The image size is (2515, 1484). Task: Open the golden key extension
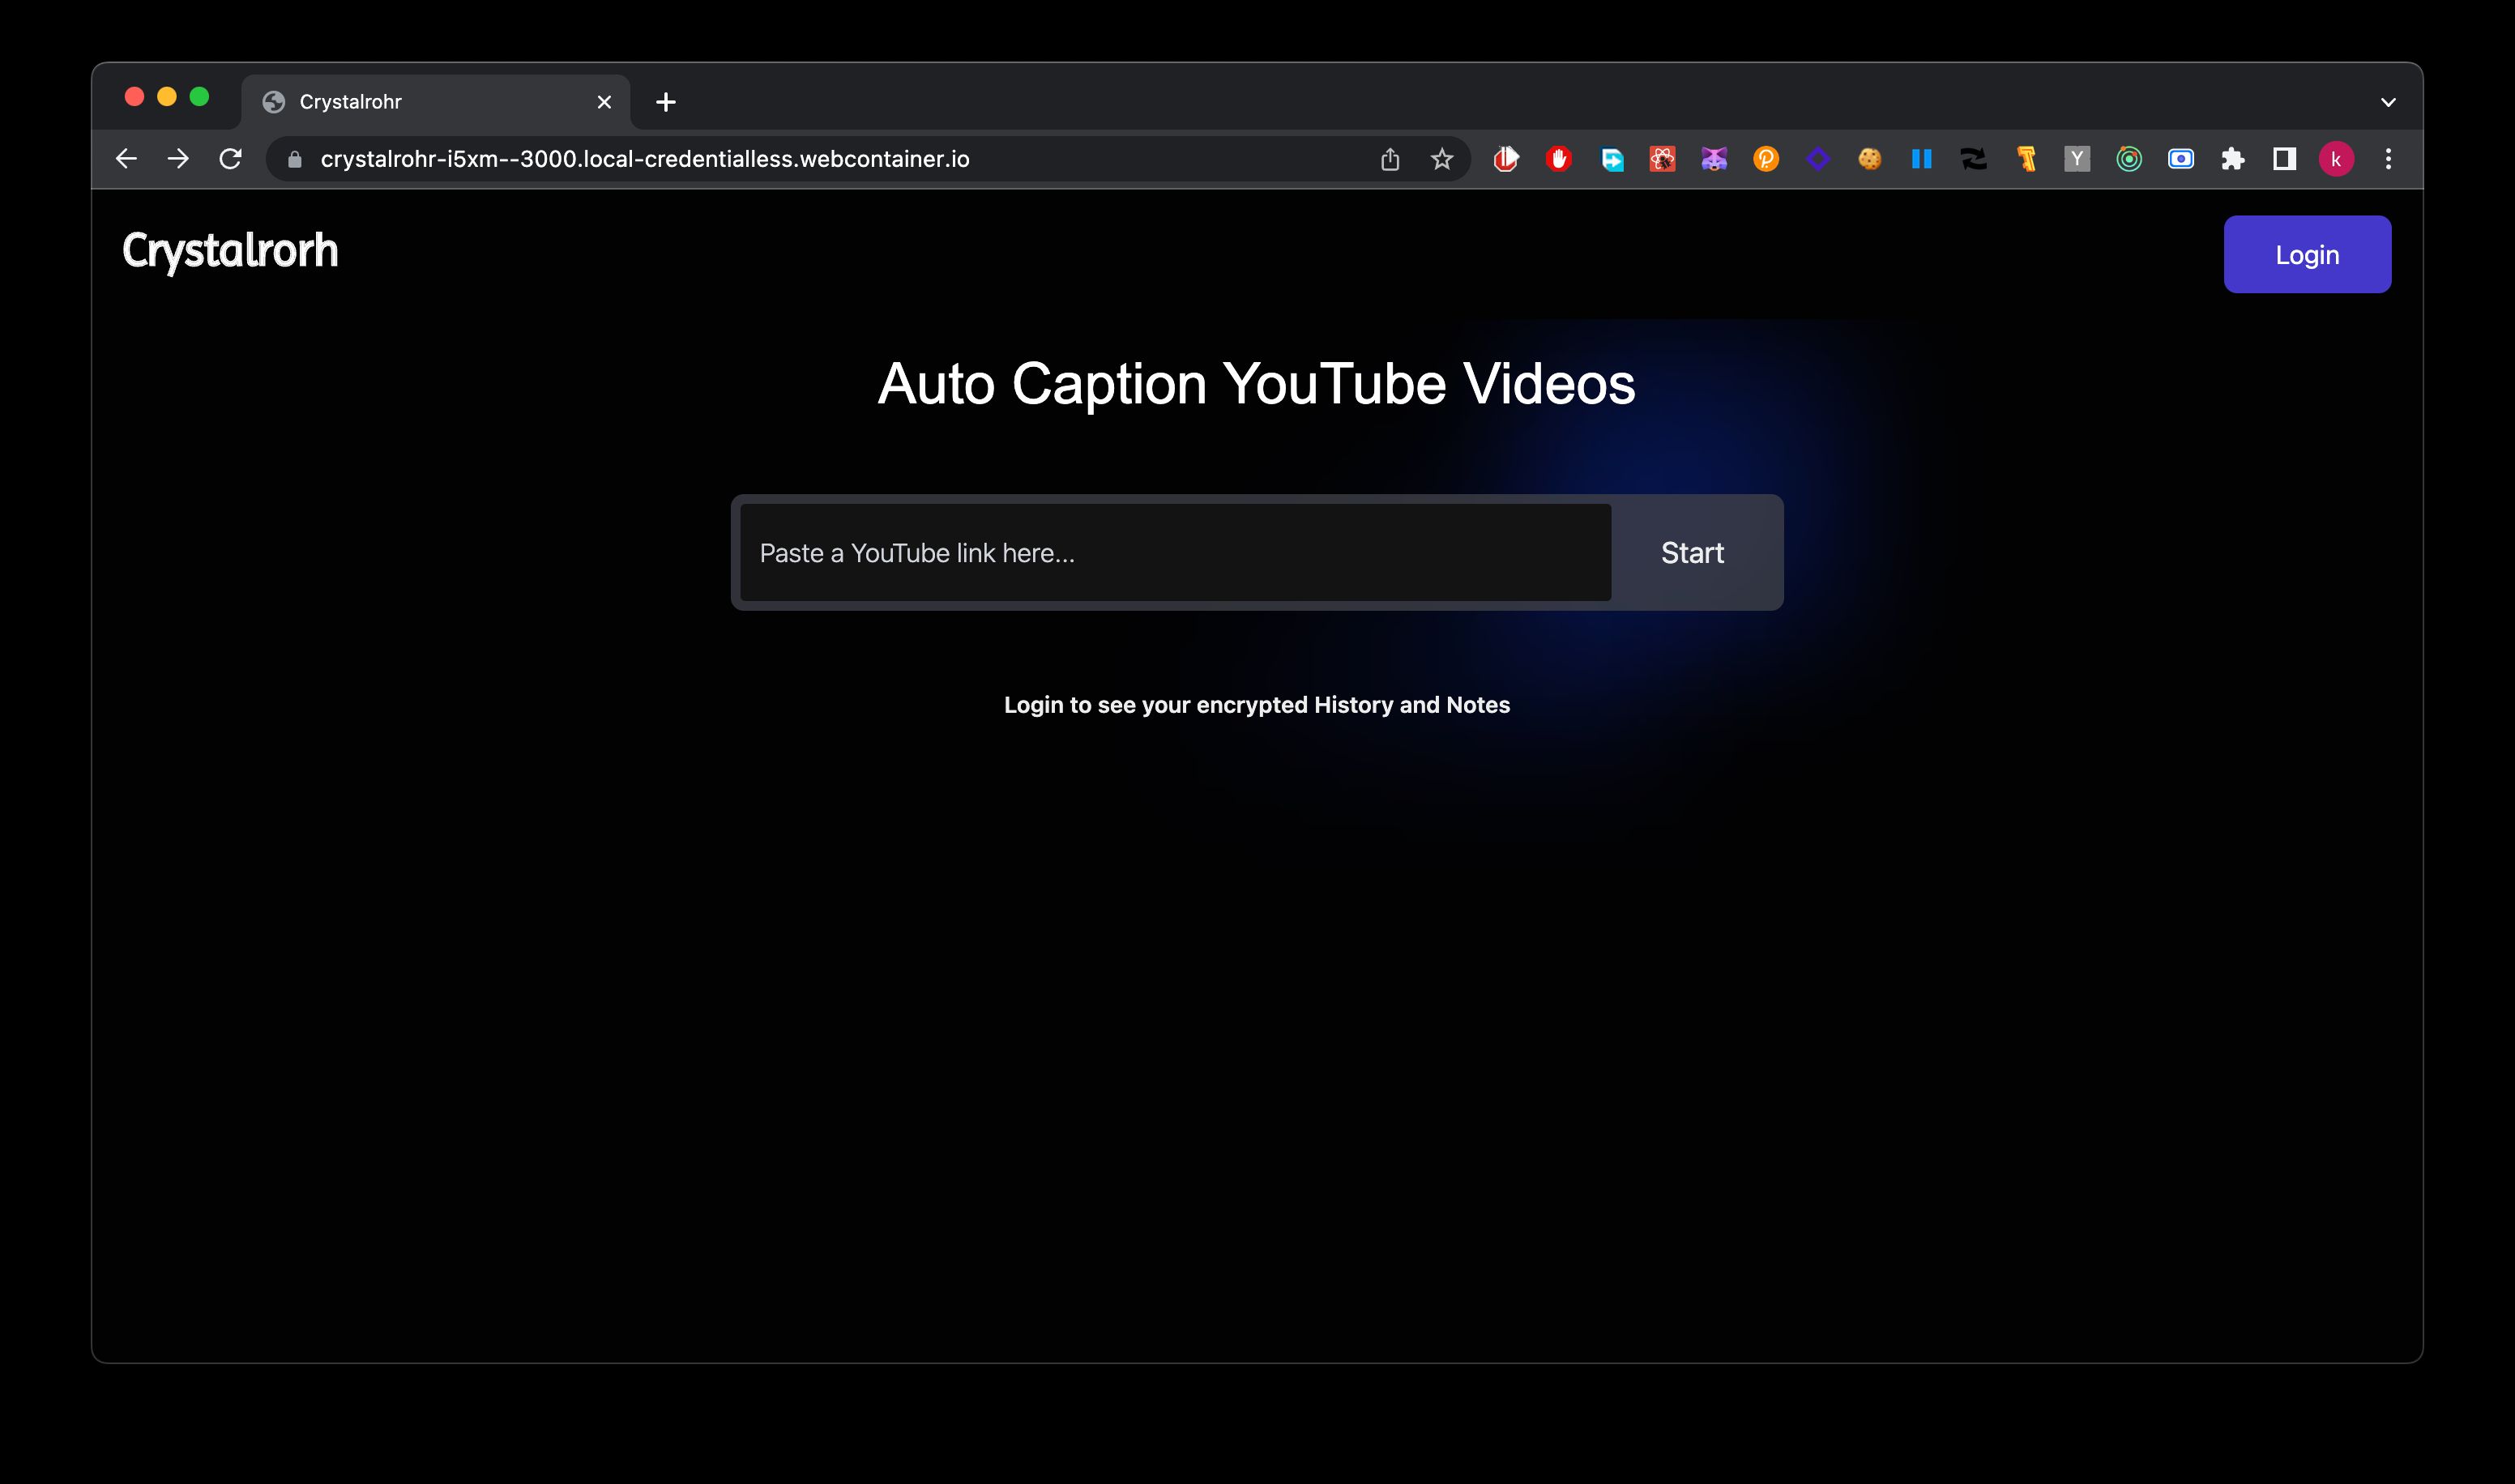pos(2026,159)
